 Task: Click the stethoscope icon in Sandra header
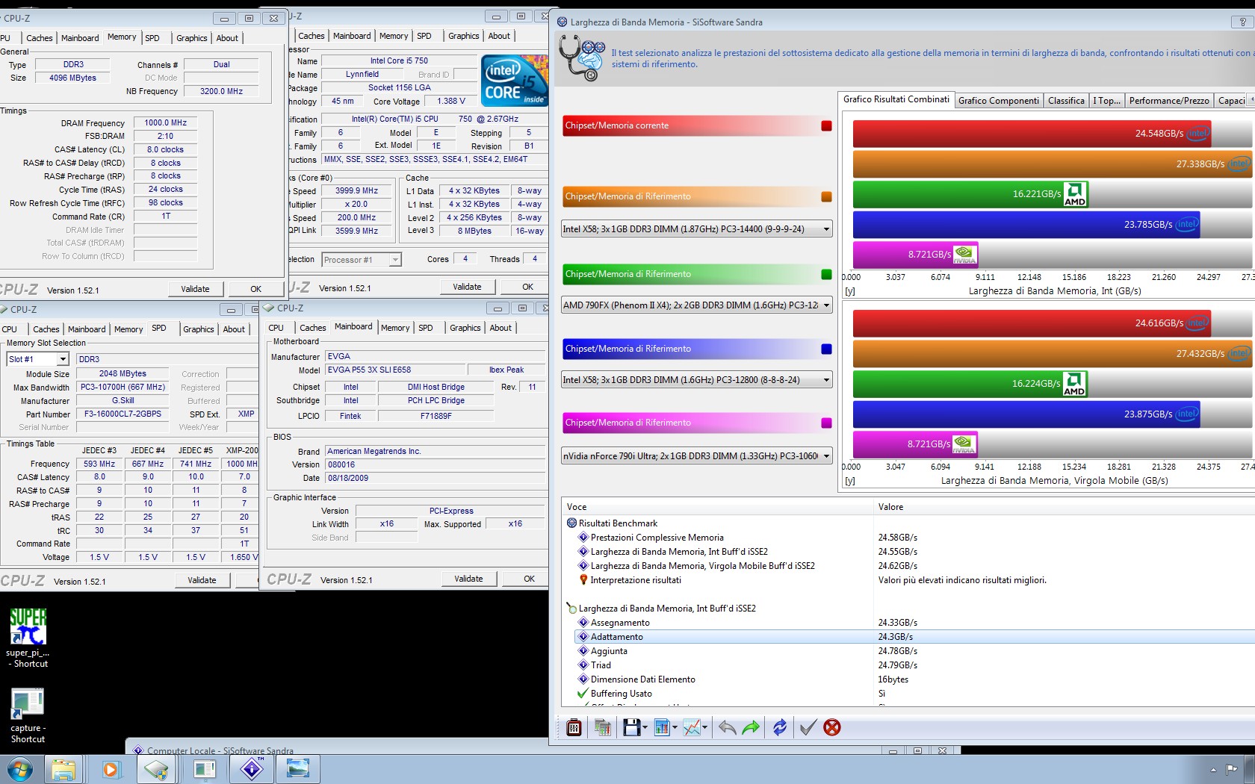(581, 58)
